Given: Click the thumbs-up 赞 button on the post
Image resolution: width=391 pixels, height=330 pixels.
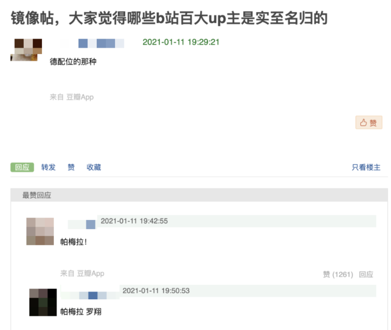Looking at the screenshot, I should (x=369, y=122).
